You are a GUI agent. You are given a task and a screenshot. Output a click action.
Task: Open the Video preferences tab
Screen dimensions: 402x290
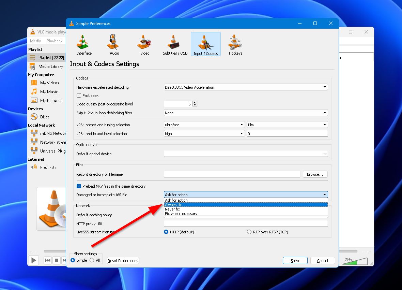(144, 45)
